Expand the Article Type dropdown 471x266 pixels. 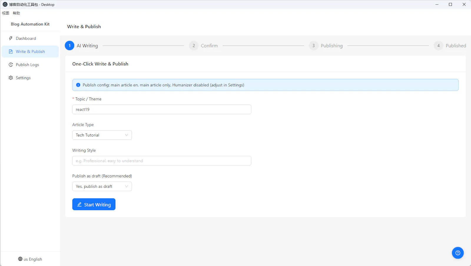click(102, 135)
